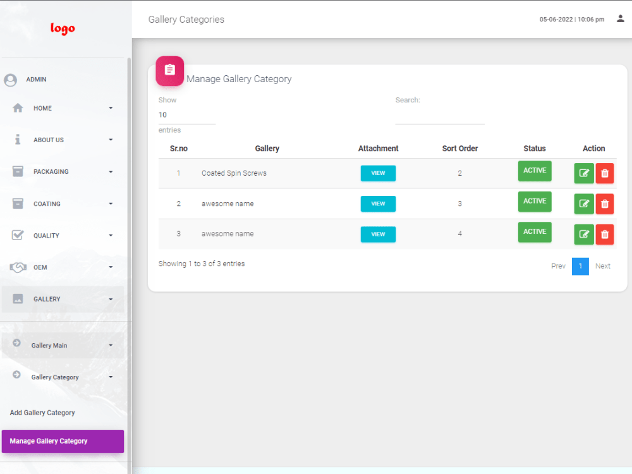Go to the Prev page

[558, 266]
